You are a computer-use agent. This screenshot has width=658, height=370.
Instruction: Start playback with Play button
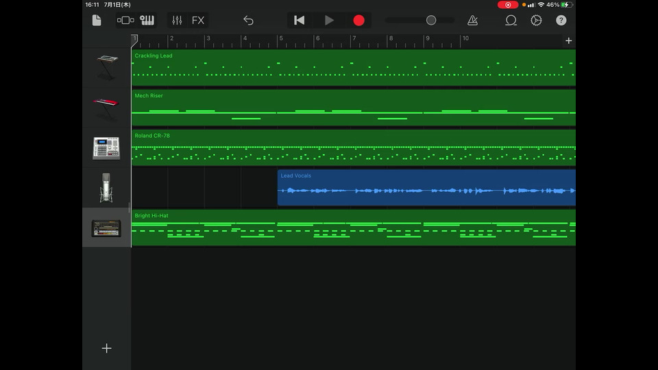point(329,20)
